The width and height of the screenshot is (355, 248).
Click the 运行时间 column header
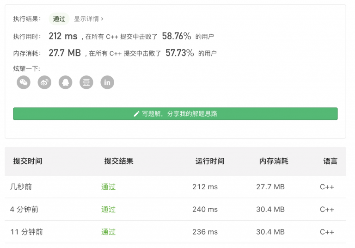pyautogui.click(x=210, y=161)
